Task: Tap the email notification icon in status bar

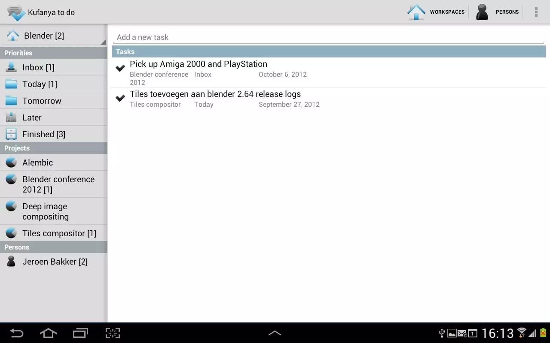Action: (462, 333)
